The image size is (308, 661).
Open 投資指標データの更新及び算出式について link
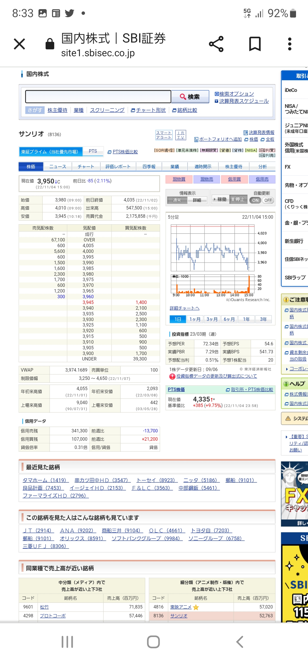(217, 376)
